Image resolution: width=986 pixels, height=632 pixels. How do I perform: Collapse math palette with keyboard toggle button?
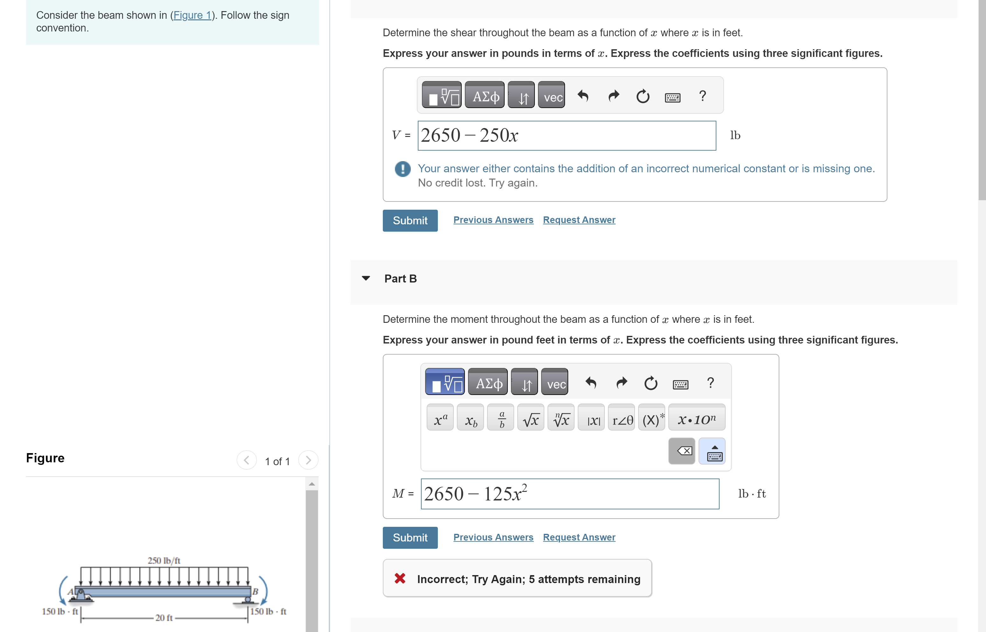pyautogui.click(x=712, y=451)
